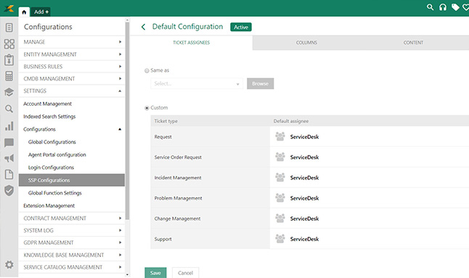Open Agent Portal configuration

57,155
